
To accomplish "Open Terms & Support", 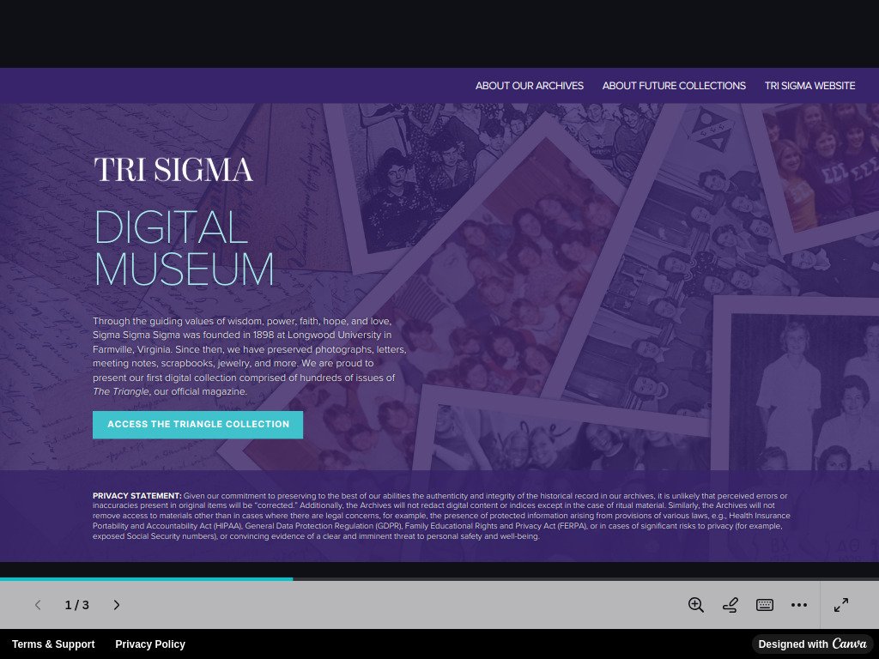I will pos(53,644).
